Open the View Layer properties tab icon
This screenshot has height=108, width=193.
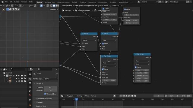[30, 87]
